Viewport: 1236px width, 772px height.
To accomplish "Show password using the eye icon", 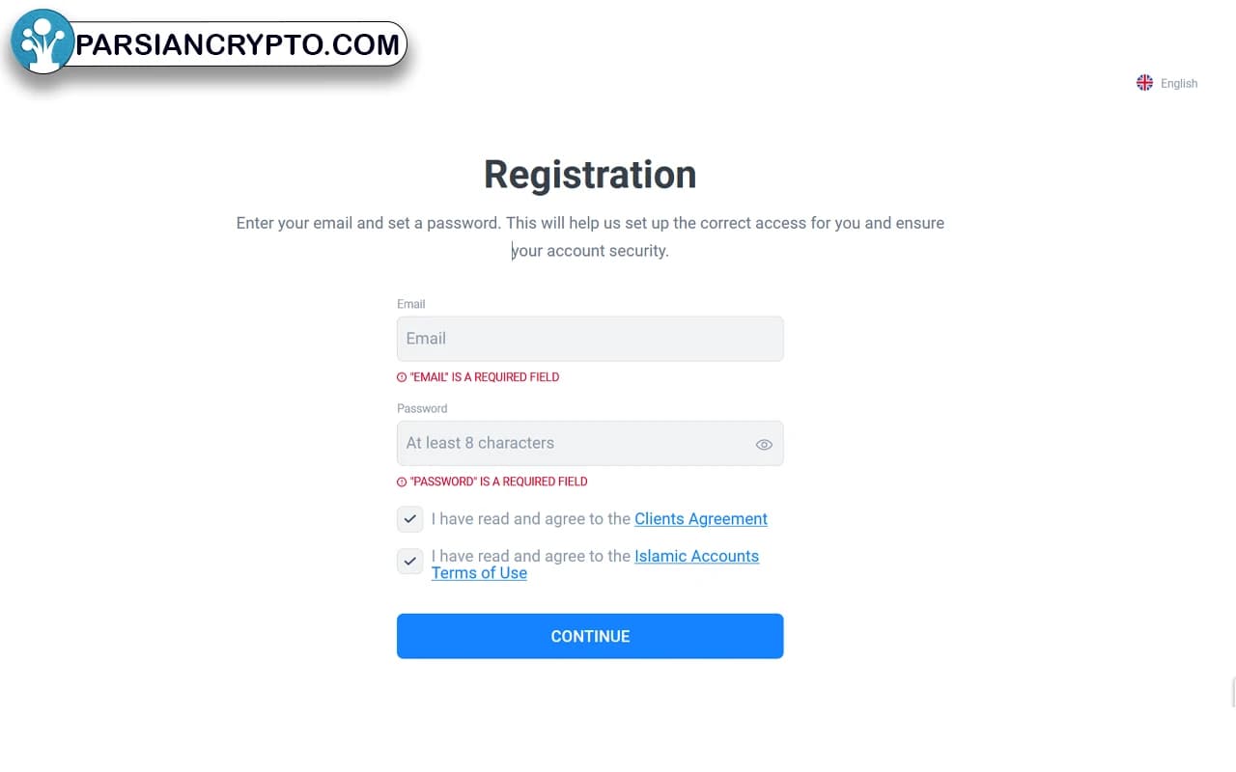I will pos(764,445).
